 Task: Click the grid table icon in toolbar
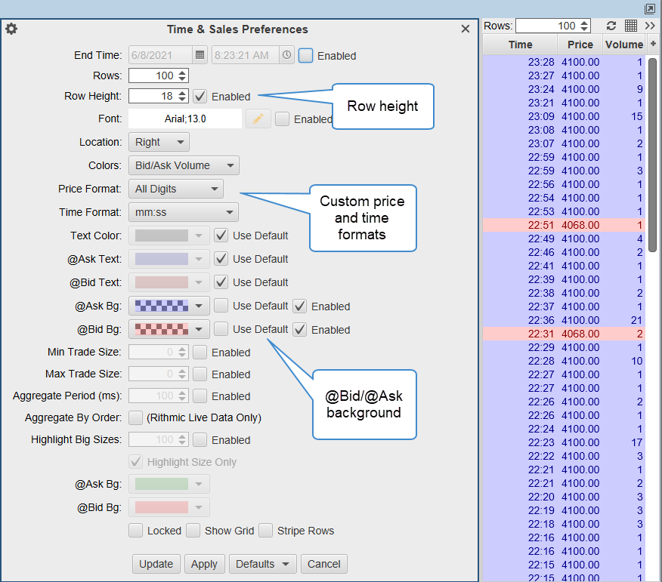[631, 26]
